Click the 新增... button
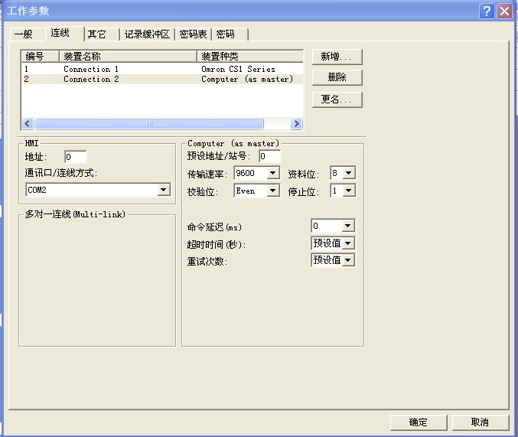The width and height of the screenshot is (518, 437). 337,57
